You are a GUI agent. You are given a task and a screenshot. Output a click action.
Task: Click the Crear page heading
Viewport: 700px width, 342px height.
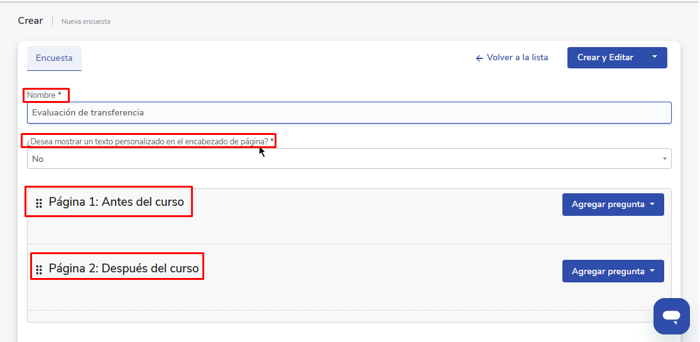click(x=30, y=21)
